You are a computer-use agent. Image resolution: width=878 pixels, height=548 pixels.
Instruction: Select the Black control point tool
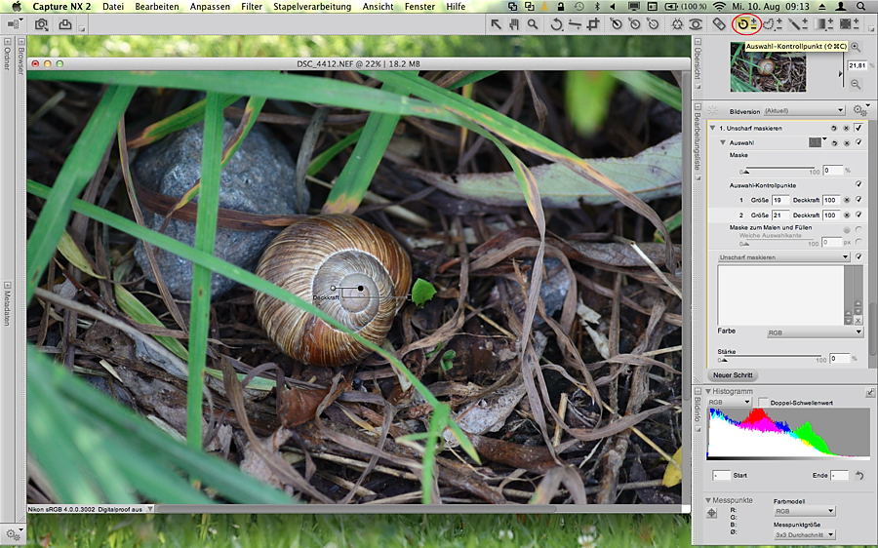[x=616, y=24]
